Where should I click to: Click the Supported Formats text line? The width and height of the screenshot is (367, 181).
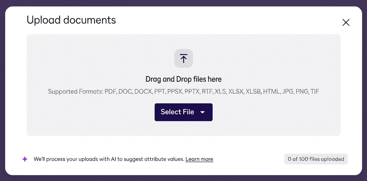[x=183, y=92]
